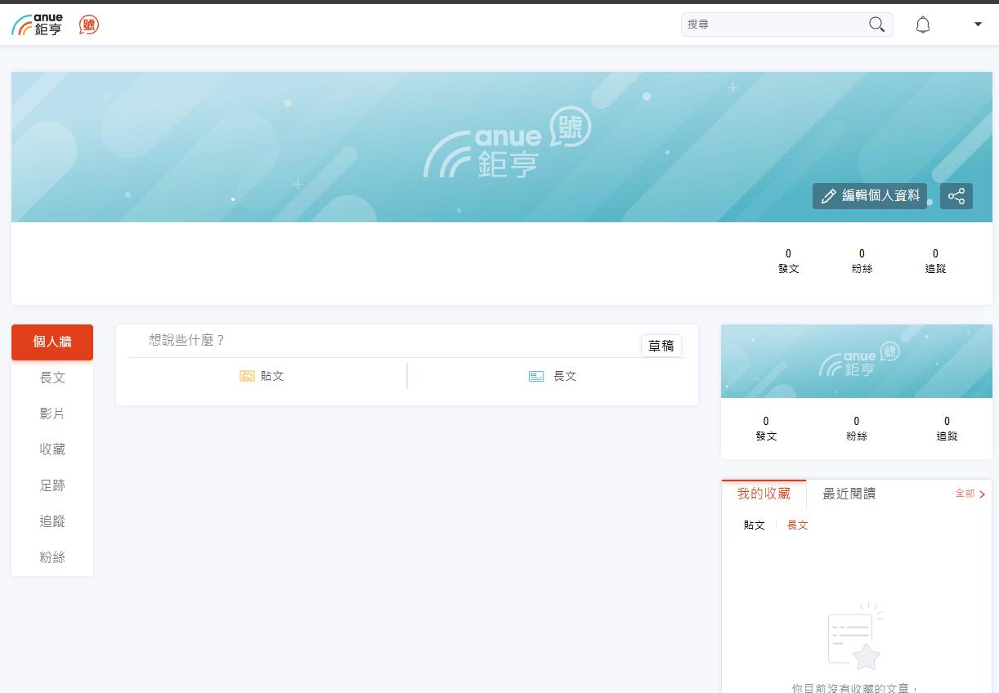Viewport: 999px width, 693px height.
Task: Click the 全部 view all link
Action: 970,494
